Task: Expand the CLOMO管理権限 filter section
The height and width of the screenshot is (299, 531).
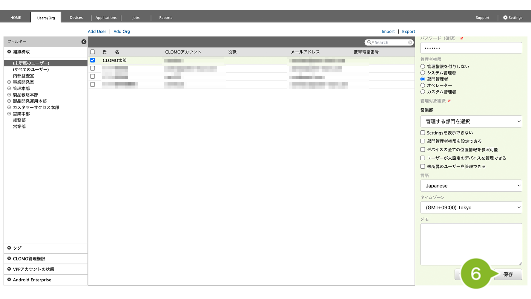Action: point(9,259)
